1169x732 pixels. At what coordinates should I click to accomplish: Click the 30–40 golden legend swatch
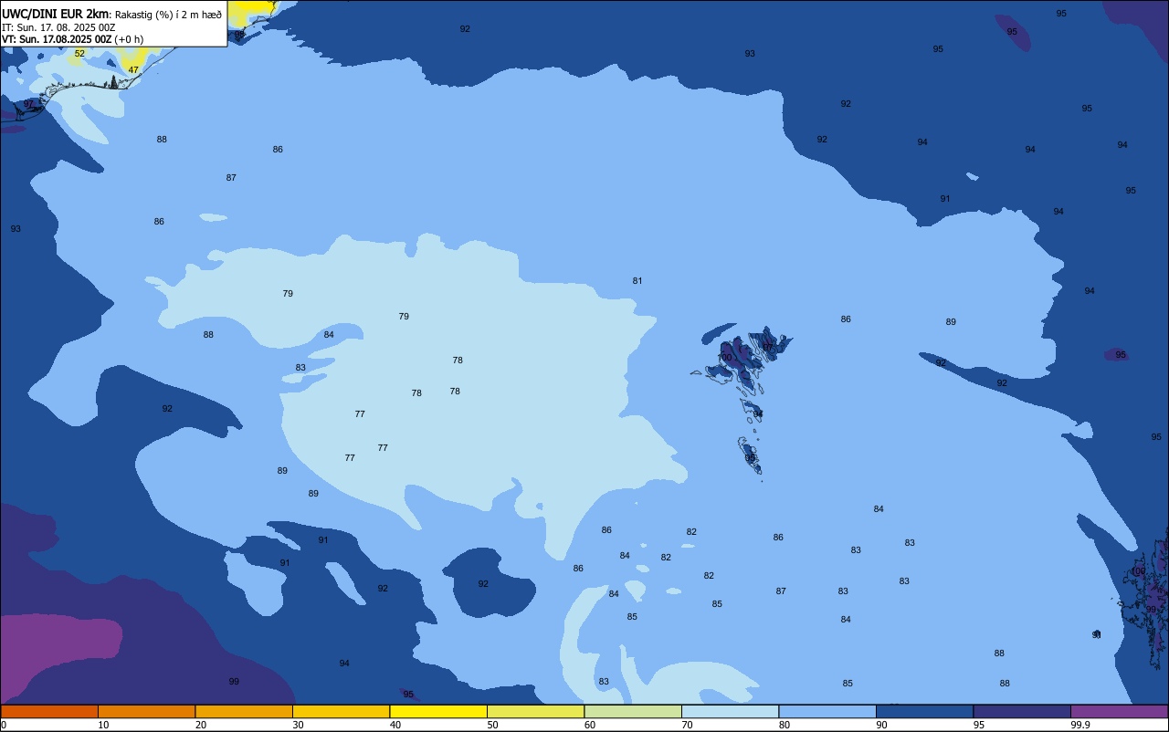click(341, 711)
